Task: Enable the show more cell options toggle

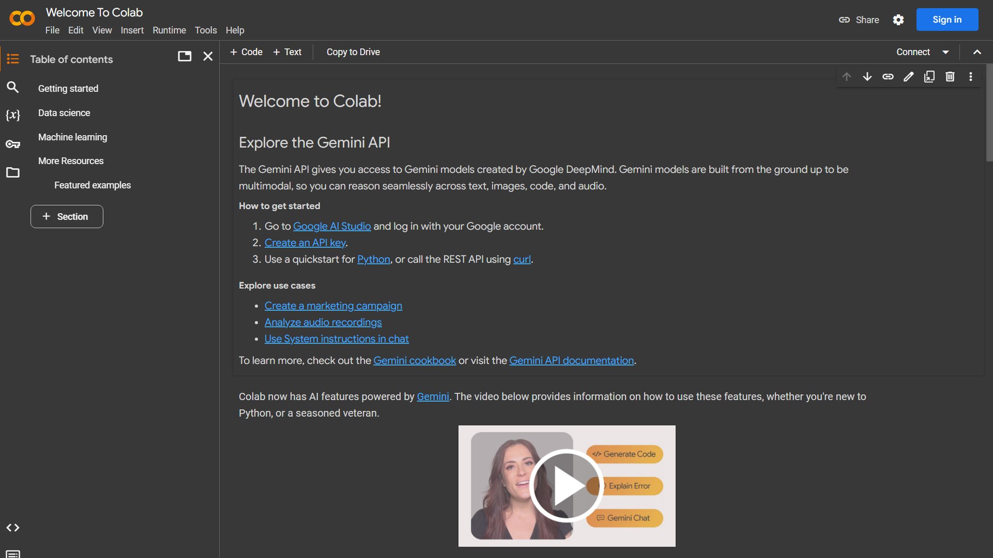Action: (x=971, y=76)
